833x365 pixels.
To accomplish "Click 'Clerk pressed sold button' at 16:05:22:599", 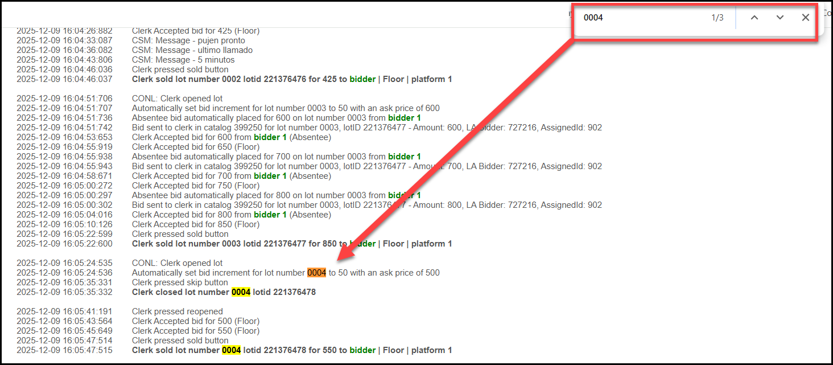I will [x=180, y=234].
